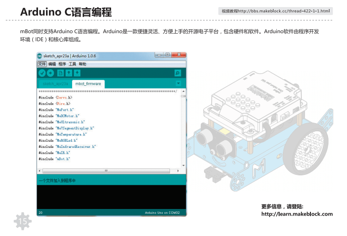Minimize the Arduino window
347x236 pixels.
pos(159,54)
